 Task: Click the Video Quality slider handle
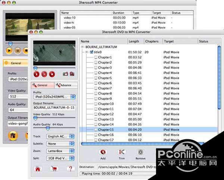pyautogui.click(x=35, y=118)
